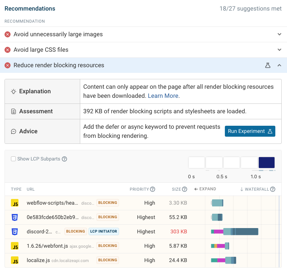Click the 0e583fcde650b2eb9... request URL
The image size is (287, 273).
[53, 217]
